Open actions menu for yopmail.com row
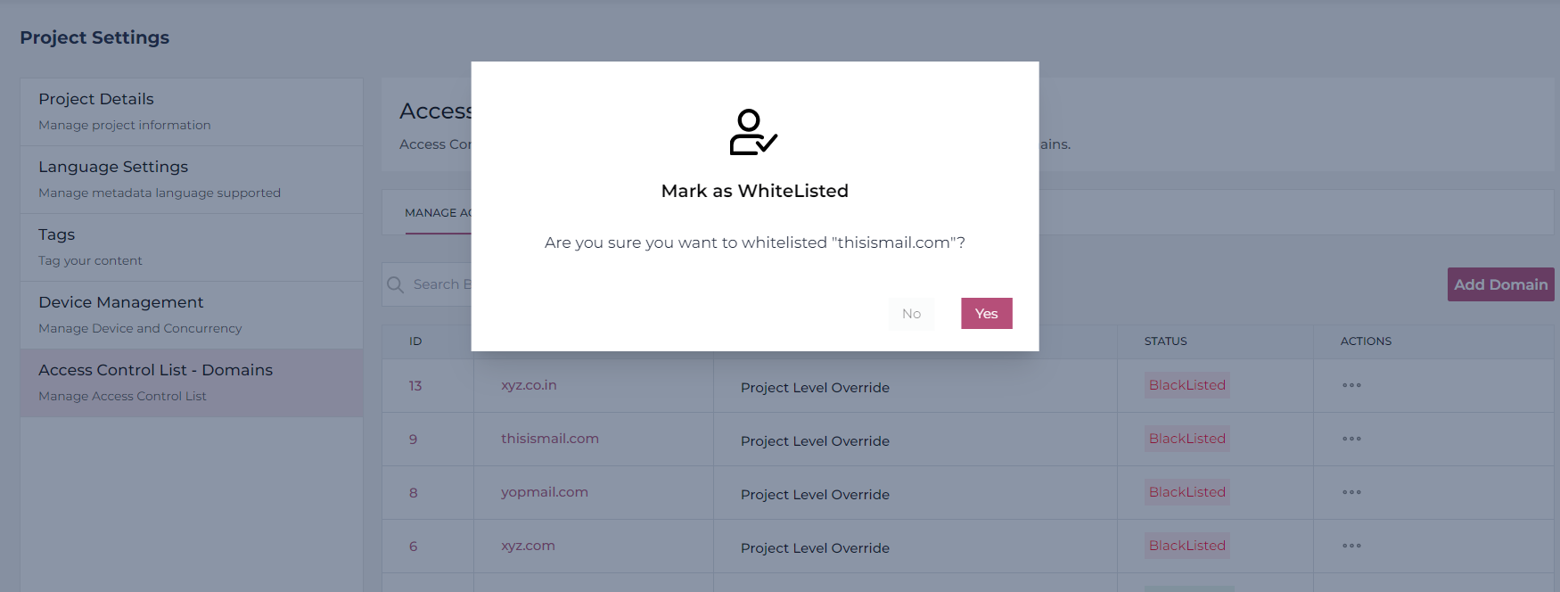The width and height of the screenshot is (1560, 592). 1351,492
